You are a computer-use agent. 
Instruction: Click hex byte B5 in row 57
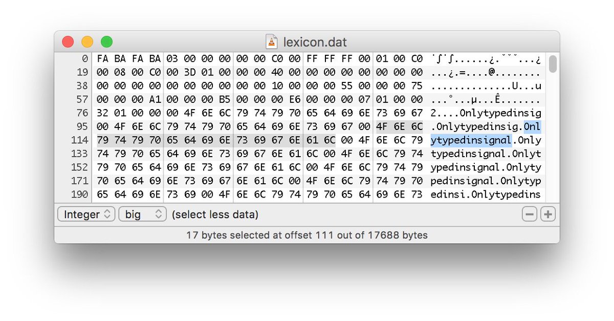coord(225,99)
